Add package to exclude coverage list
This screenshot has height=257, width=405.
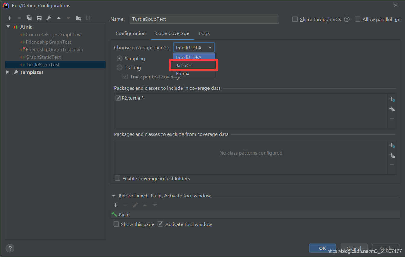(x=392, y=155)
